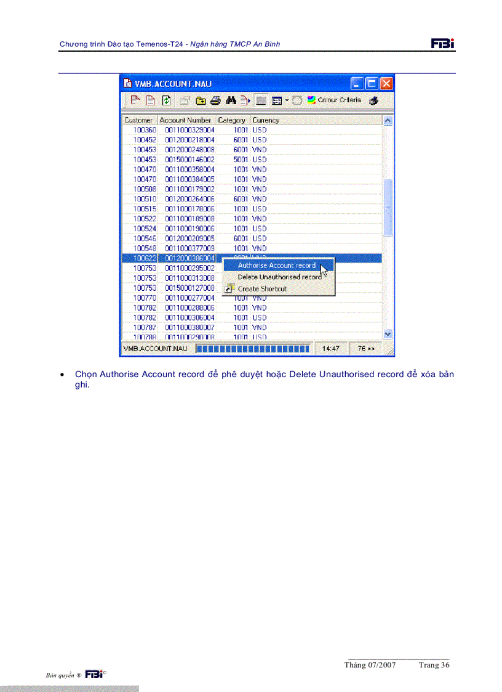Click the blue progress bar
This screenshot has width=502, height=692.
(252, 348)
